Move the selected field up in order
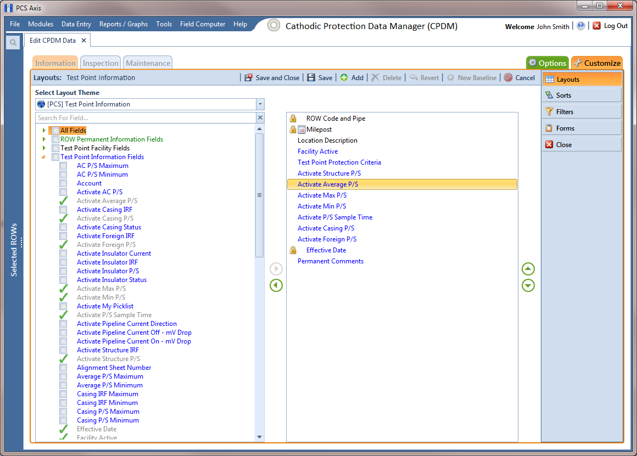The height and width of the screenshot is (456, 637). tap(528, 269)
